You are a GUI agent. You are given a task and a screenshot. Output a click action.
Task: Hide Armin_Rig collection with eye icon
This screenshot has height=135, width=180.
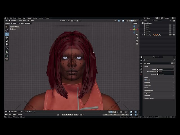click(x=172, y=35)
